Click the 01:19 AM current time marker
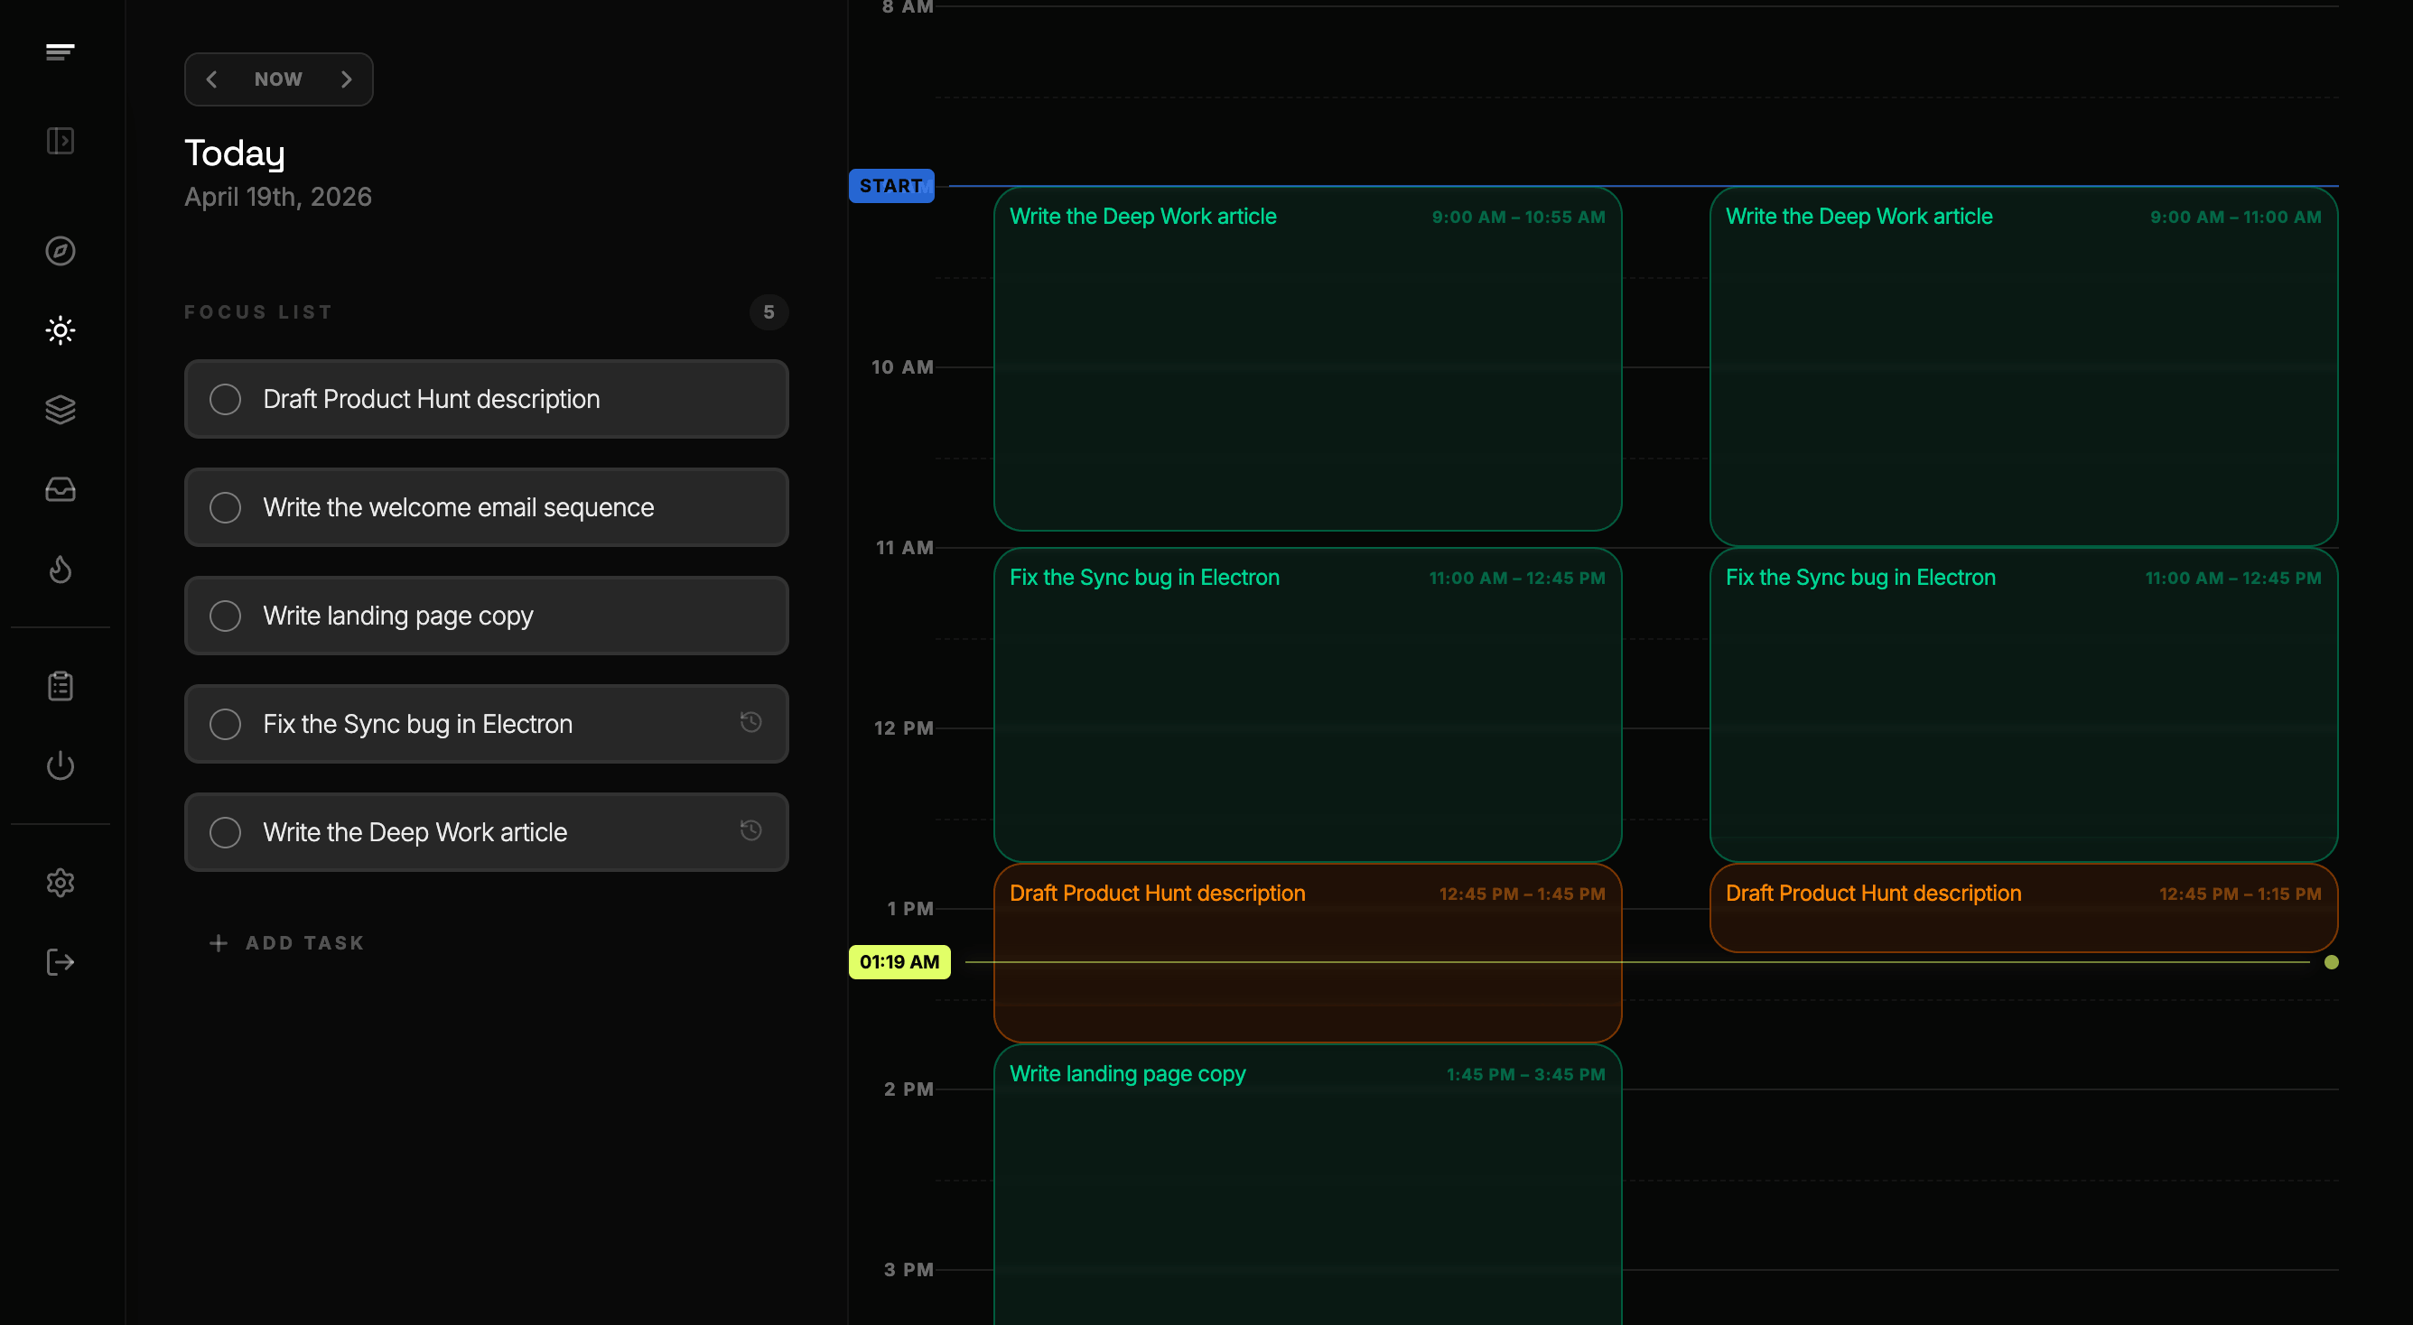Image resolution: width=2413 pixels, height=1325 pixels. pos(899,961)
